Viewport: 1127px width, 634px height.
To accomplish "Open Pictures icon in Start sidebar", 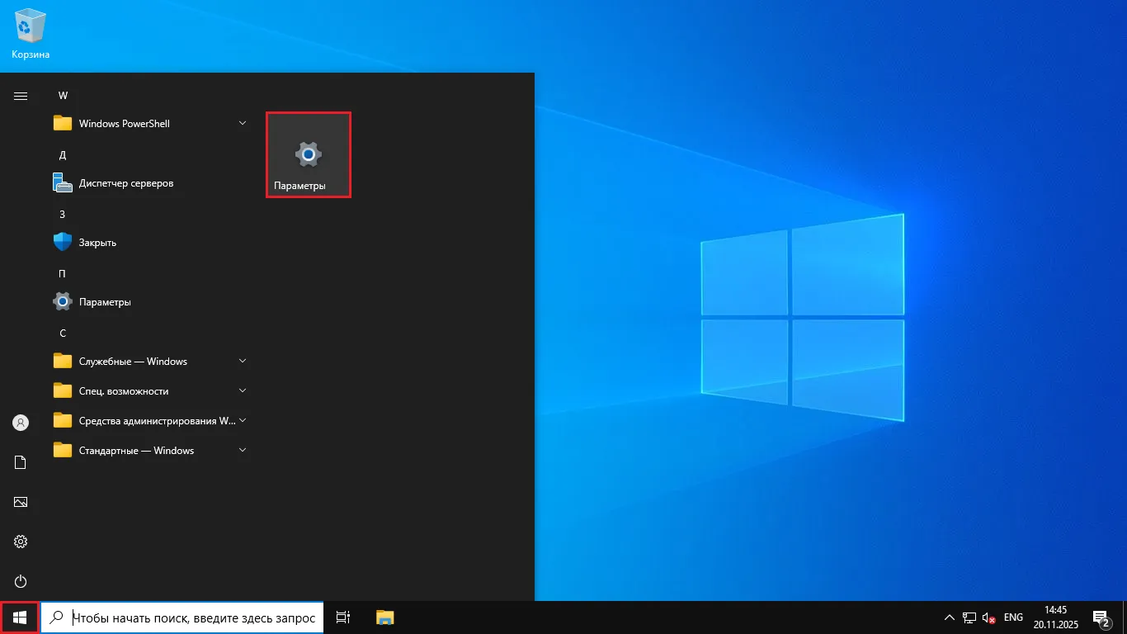I will [x=21, y=502].
